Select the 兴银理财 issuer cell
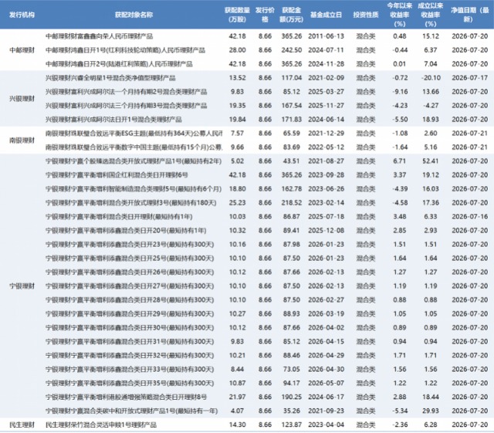This screenshot has width=494, height=433. coord(22,99)
